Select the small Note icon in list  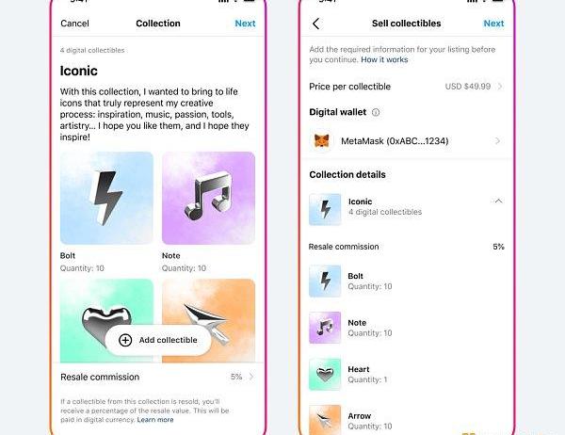(325, 328)
